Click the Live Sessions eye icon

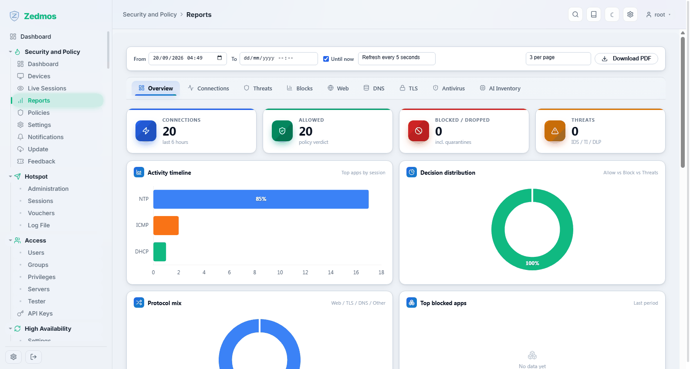point(20,88)
